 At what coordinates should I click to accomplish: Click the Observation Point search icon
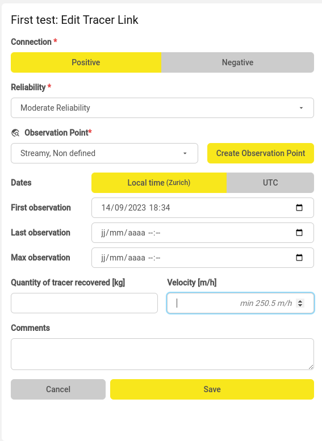click(x=15, y=133)
